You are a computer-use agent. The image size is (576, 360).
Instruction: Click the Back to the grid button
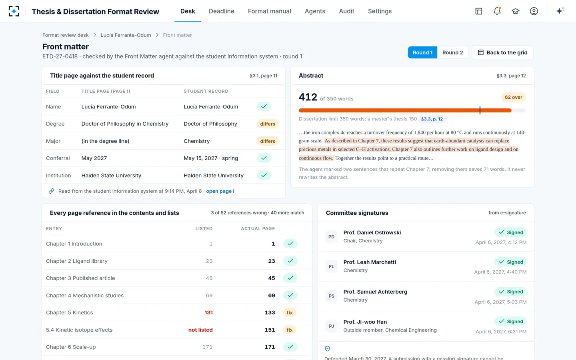(x=502, y=52)
